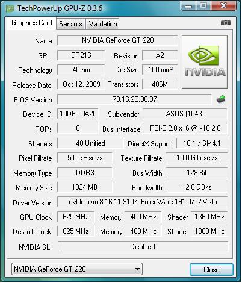Click NVIDIA SLI field showing Disabled

pos(143,247)
